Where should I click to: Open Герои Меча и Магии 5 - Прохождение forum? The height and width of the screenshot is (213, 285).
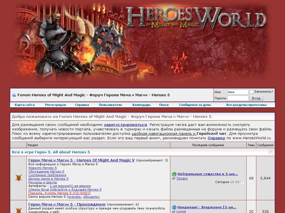coord(67,204)
